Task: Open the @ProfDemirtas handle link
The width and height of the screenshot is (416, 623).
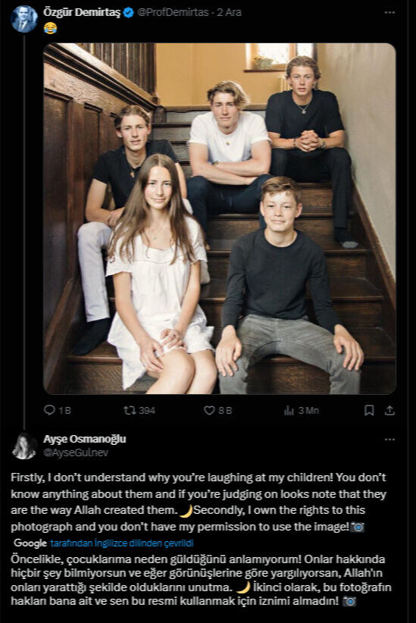Action: point(173,12)
